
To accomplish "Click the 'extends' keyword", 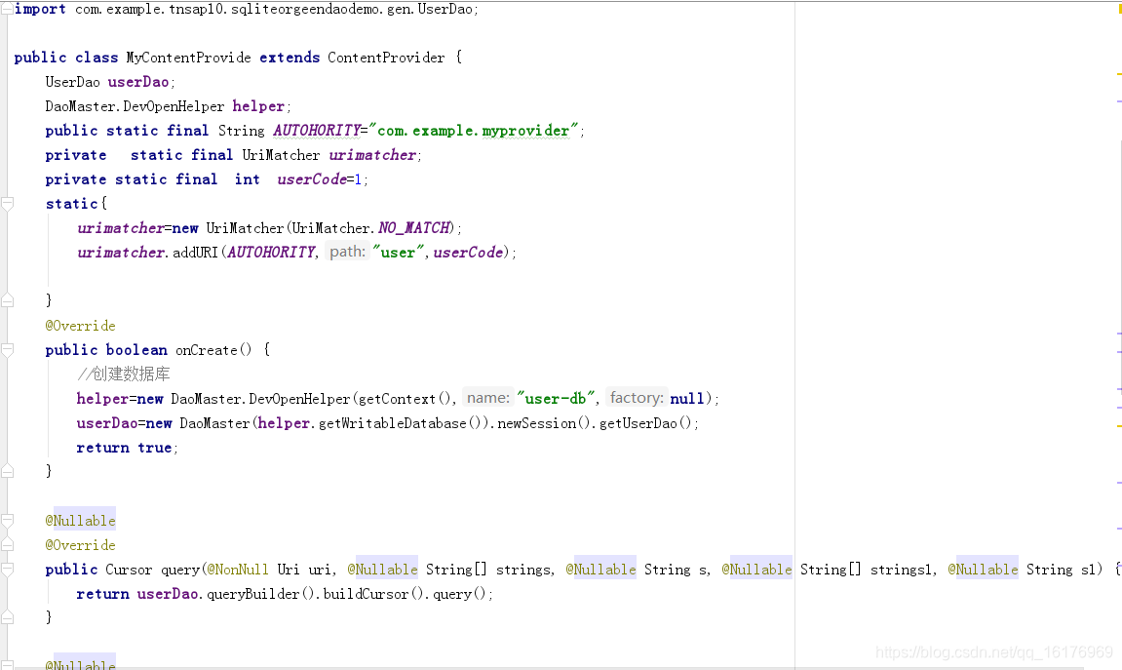I will point(290,58).
